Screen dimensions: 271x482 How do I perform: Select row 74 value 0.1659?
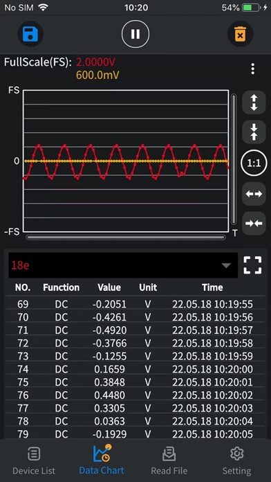pyautogui.click(x=109, y=369)
